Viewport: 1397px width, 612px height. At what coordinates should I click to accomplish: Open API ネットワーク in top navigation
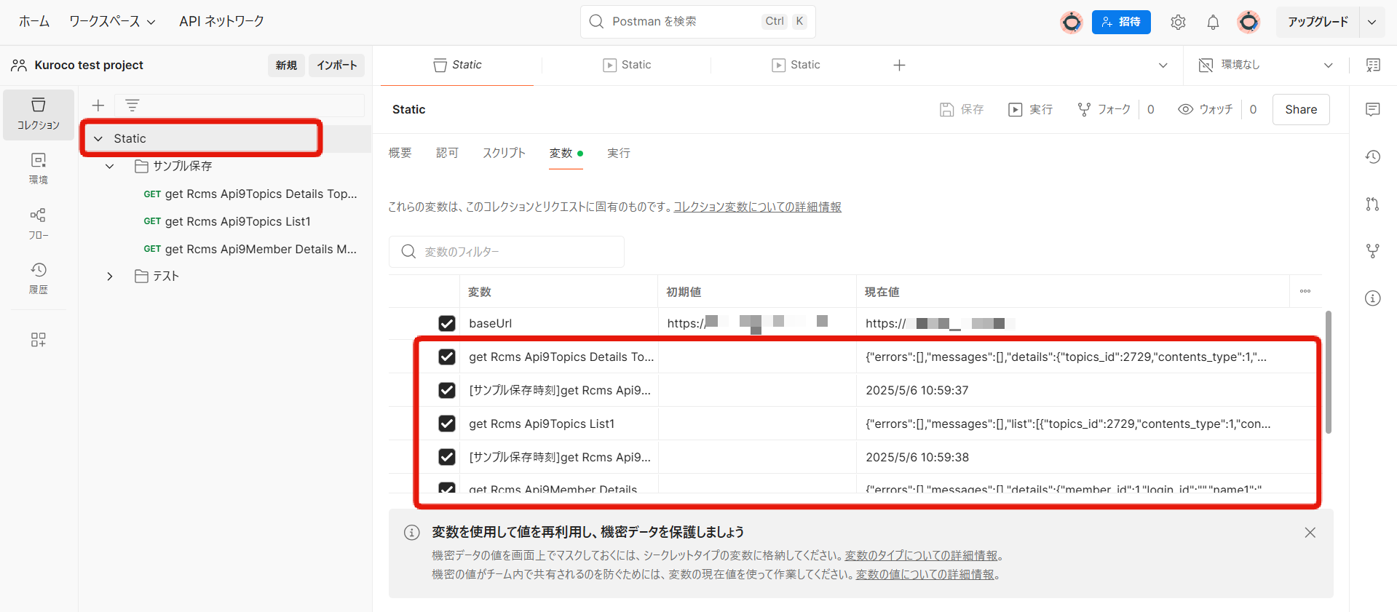[221, 22]
